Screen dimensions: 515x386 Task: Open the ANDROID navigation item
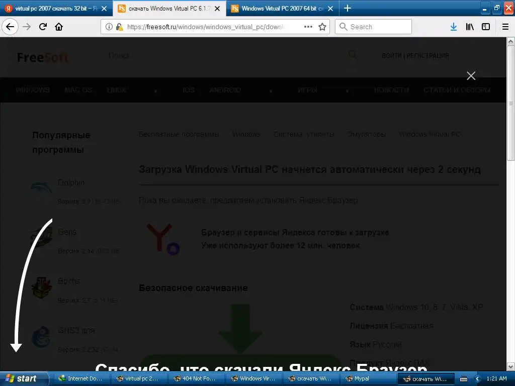pos(225,90)
